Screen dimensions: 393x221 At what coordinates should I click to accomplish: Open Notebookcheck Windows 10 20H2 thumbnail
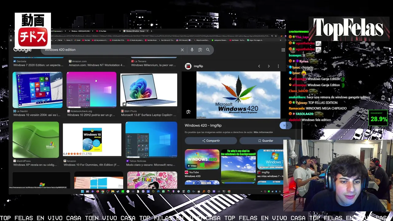click(x=91, y=90)
